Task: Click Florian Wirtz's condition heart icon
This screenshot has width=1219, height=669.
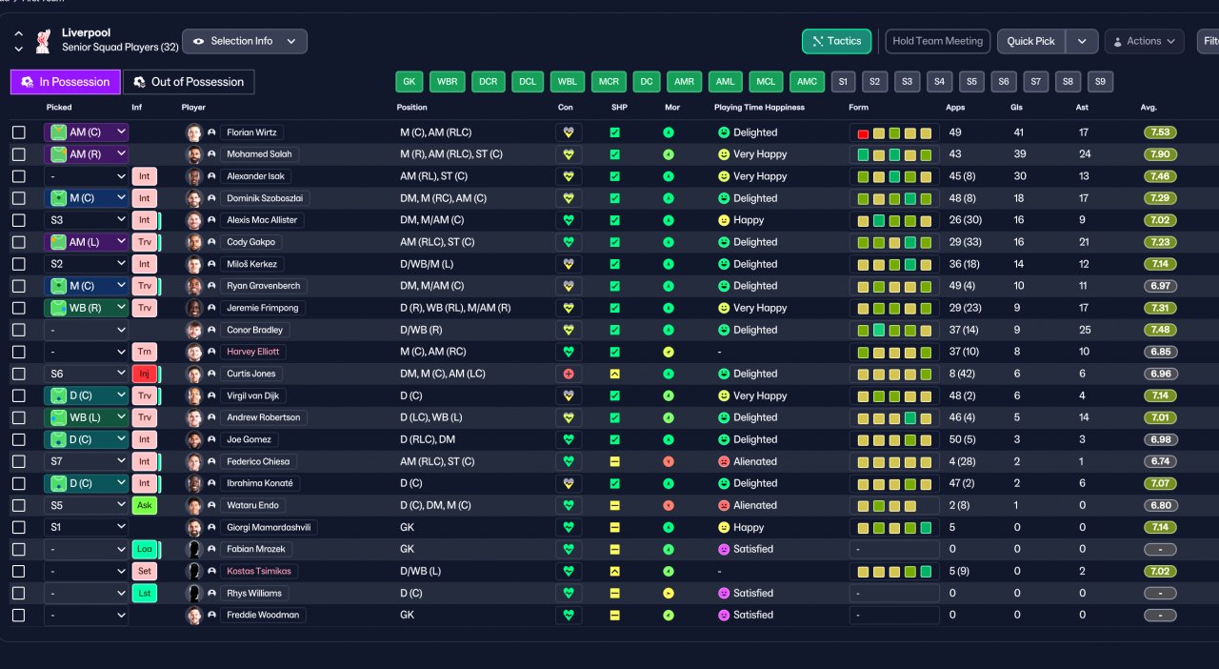Action: point(569,132)
